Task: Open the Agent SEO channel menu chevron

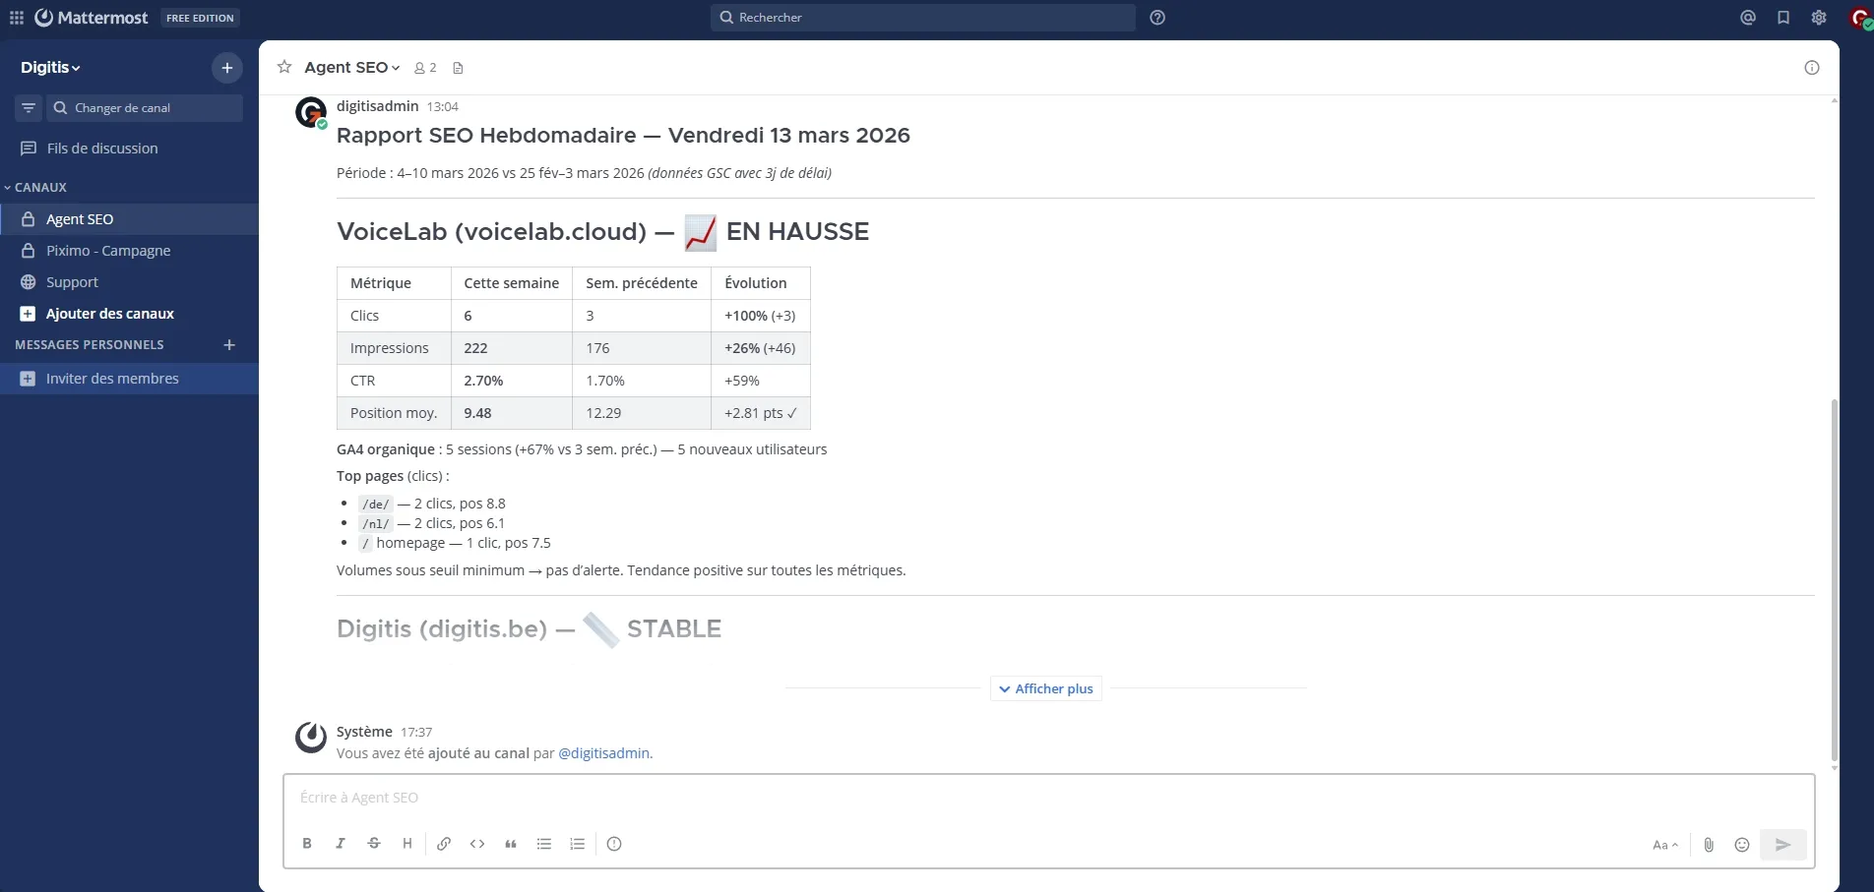Action: 396,67
